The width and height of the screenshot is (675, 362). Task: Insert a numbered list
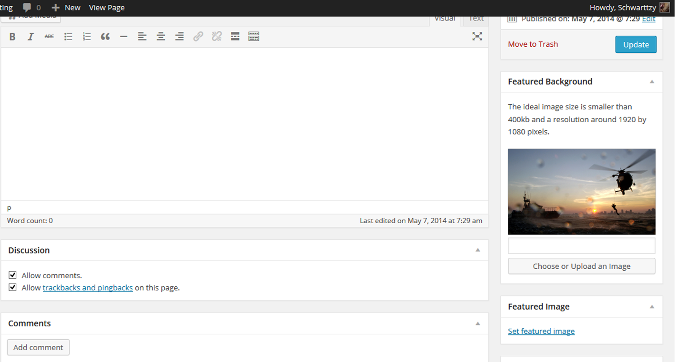87,37
